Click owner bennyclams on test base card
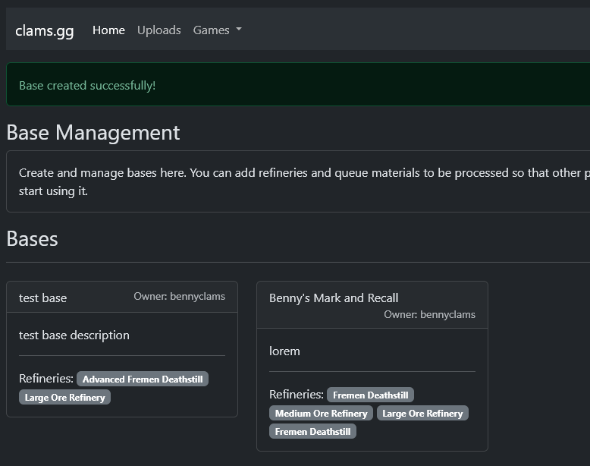This screenshot has width=590, height=466. coord(179,297)
